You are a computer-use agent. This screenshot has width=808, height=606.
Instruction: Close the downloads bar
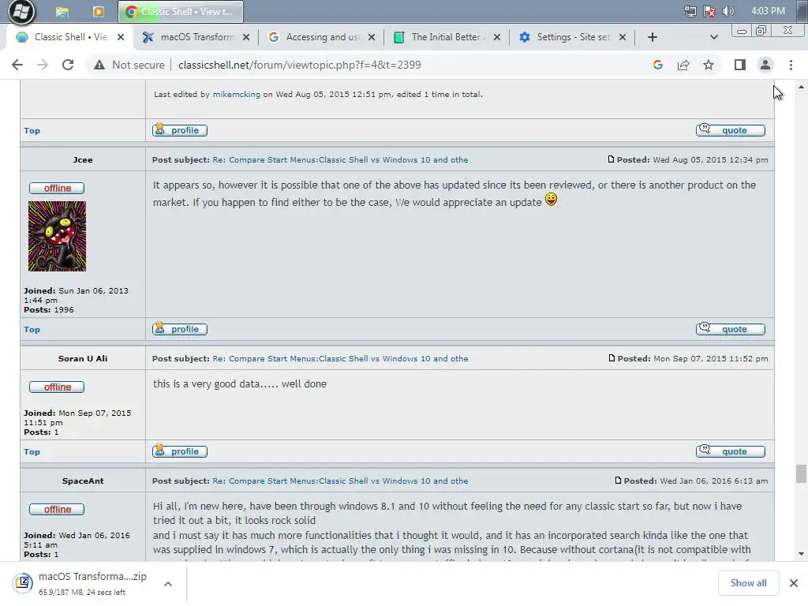(x=794, y=583)
